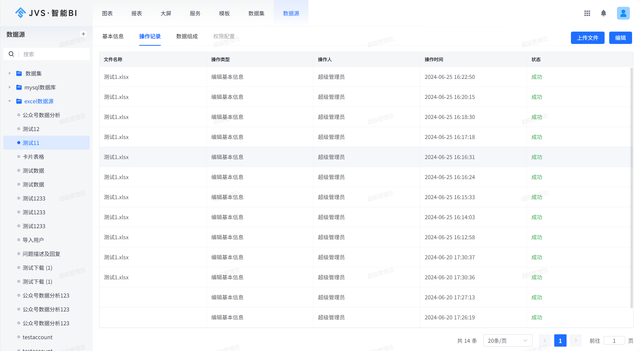Click the plus icon to add a data source

[83, 34]
